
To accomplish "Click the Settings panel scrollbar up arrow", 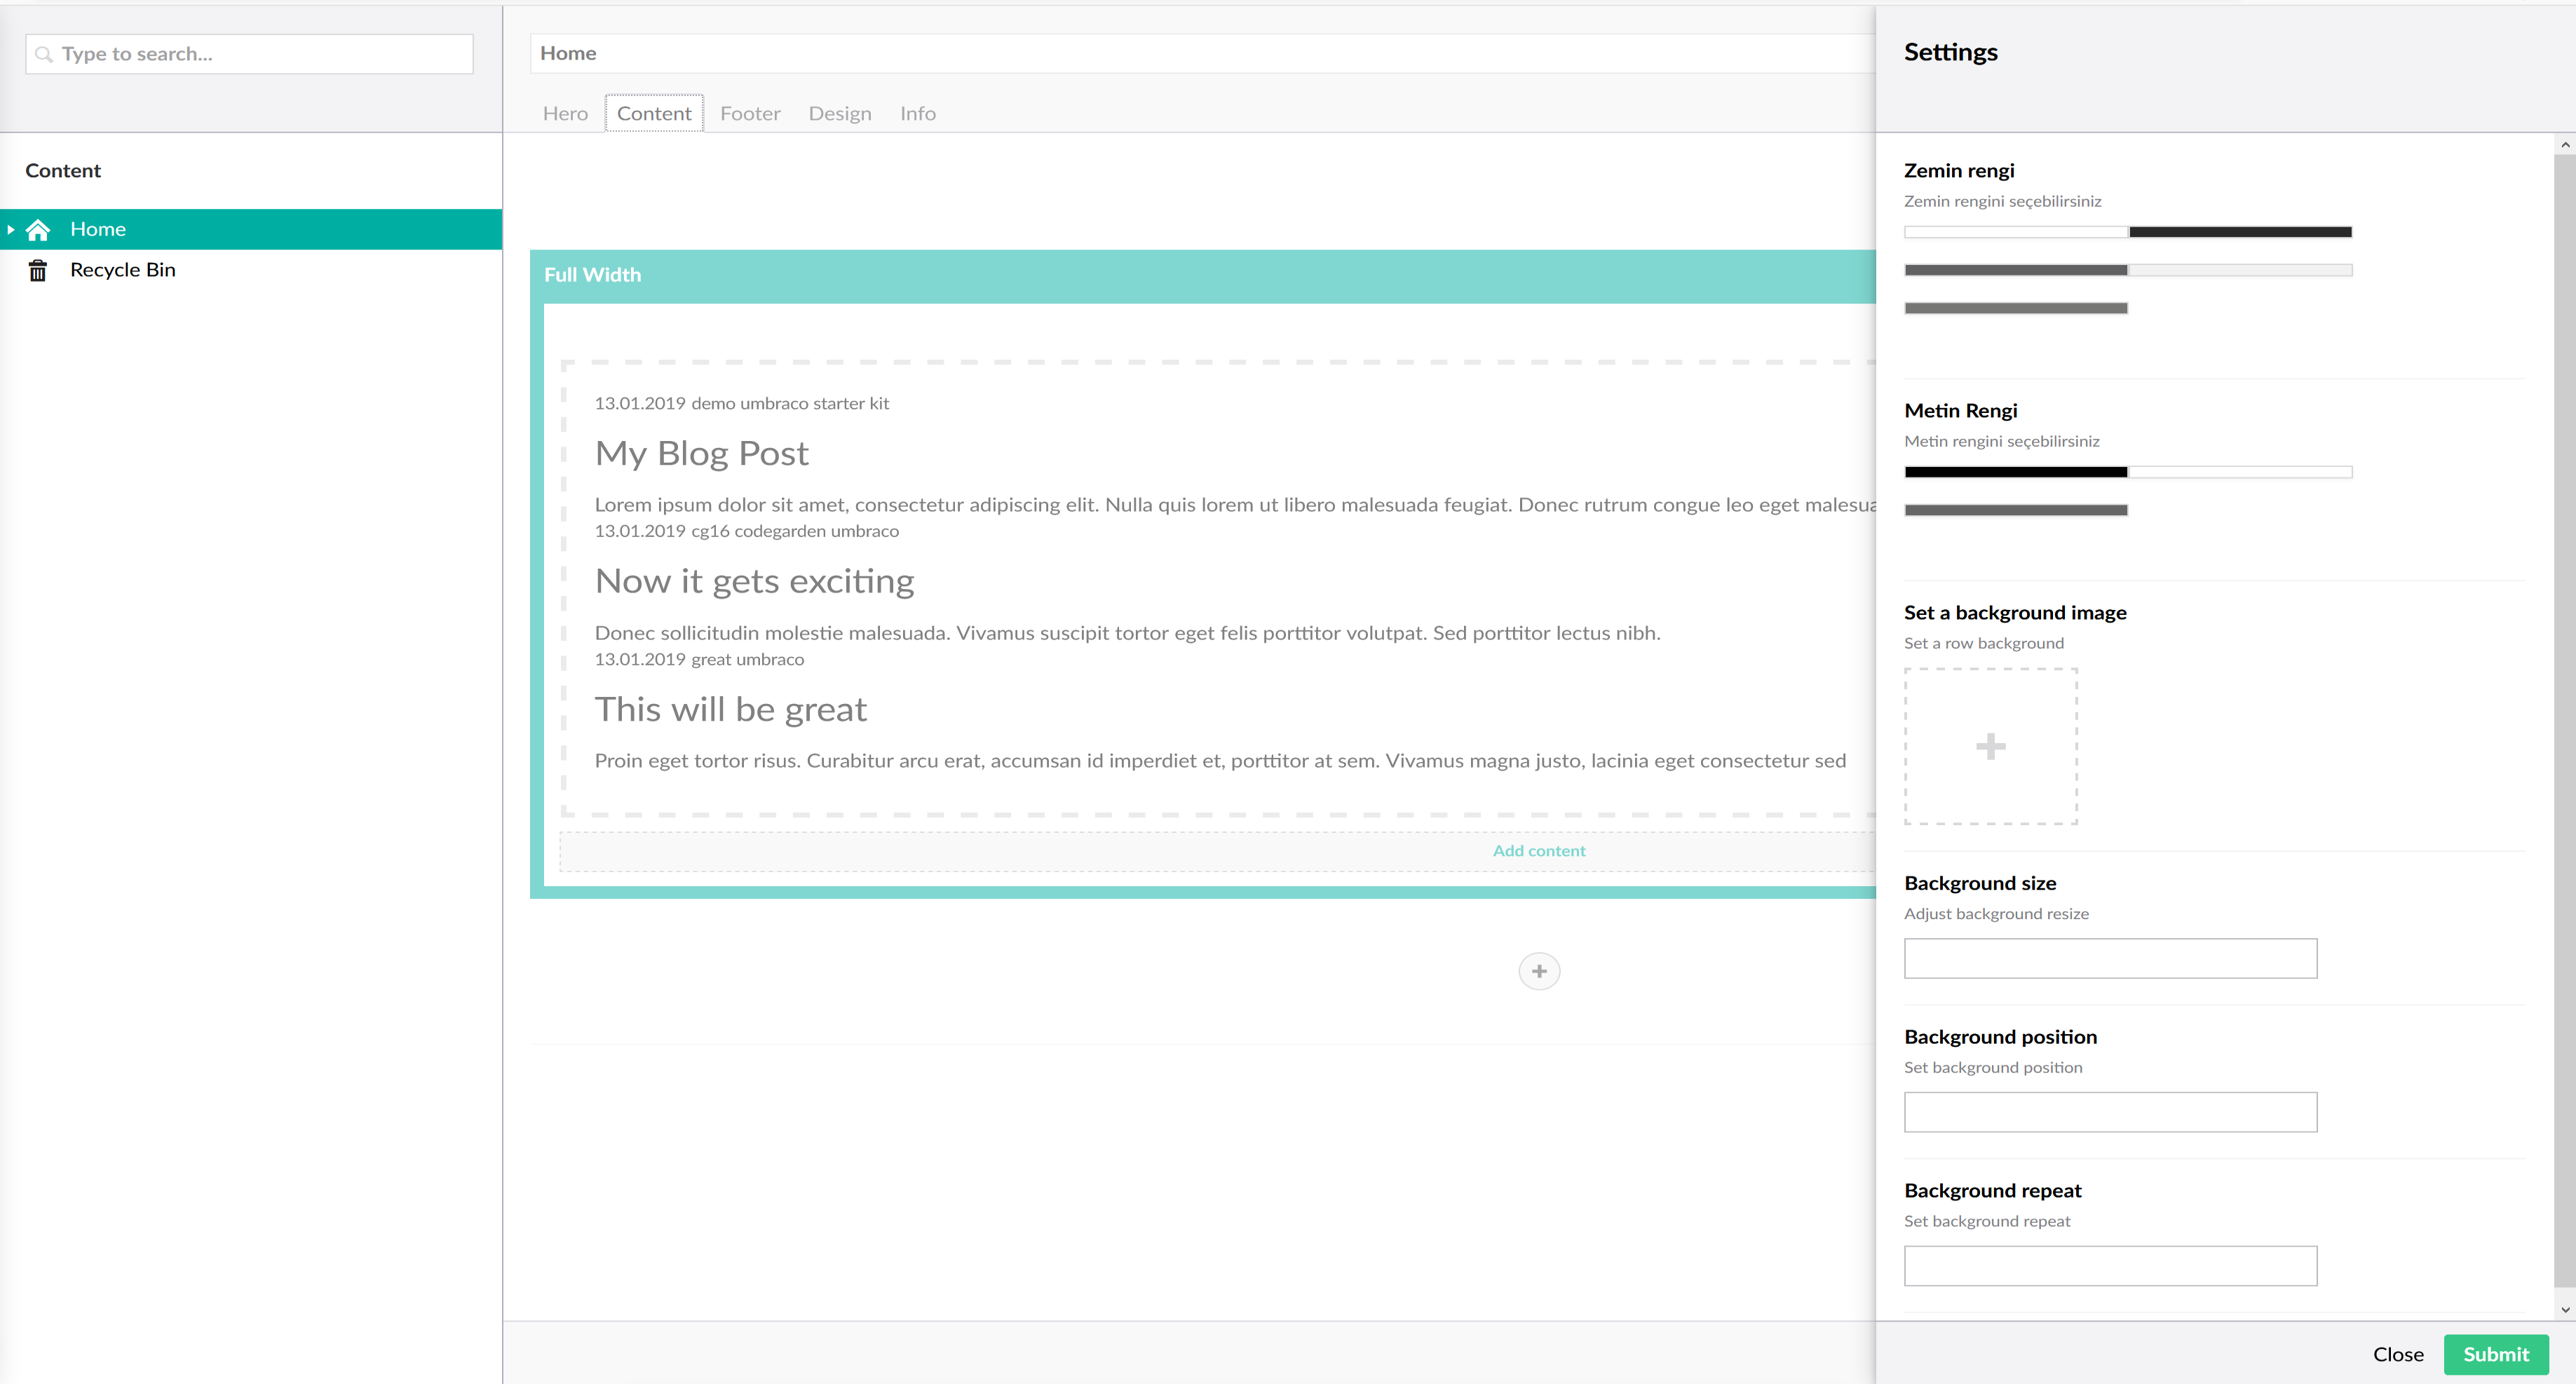I will pyautogui.click(x=2565, y=145).
